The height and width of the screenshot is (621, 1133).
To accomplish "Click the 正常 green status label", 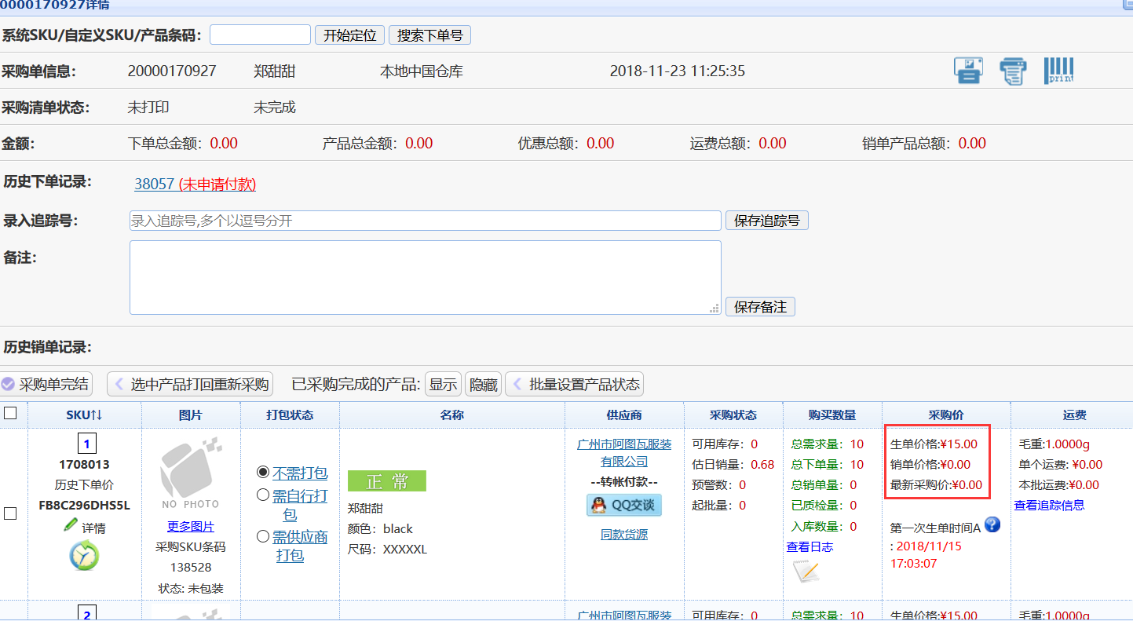I will pyautogui.click(x=387, y=481).
